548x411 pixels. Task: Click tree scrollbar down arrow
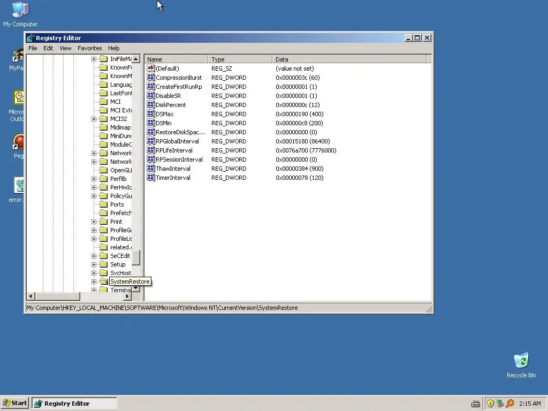tap(136, 288)
